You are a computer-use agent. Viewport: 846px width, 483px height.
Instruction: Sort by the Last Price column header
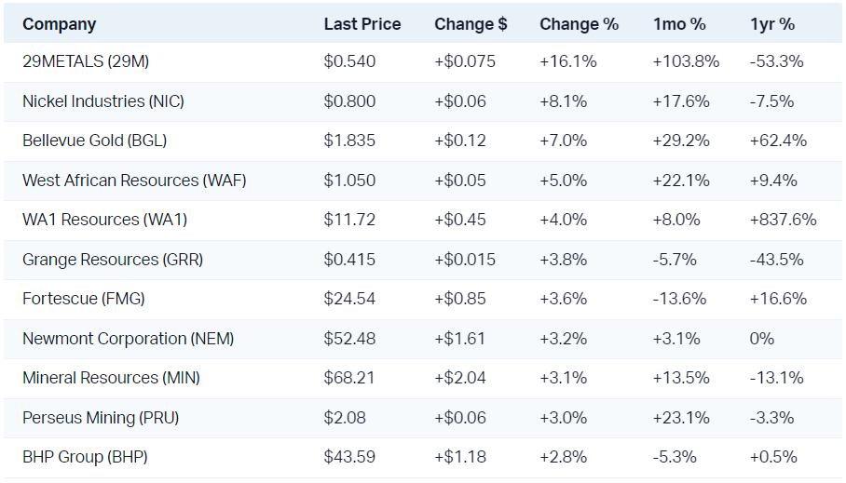(x=362, y=24)
